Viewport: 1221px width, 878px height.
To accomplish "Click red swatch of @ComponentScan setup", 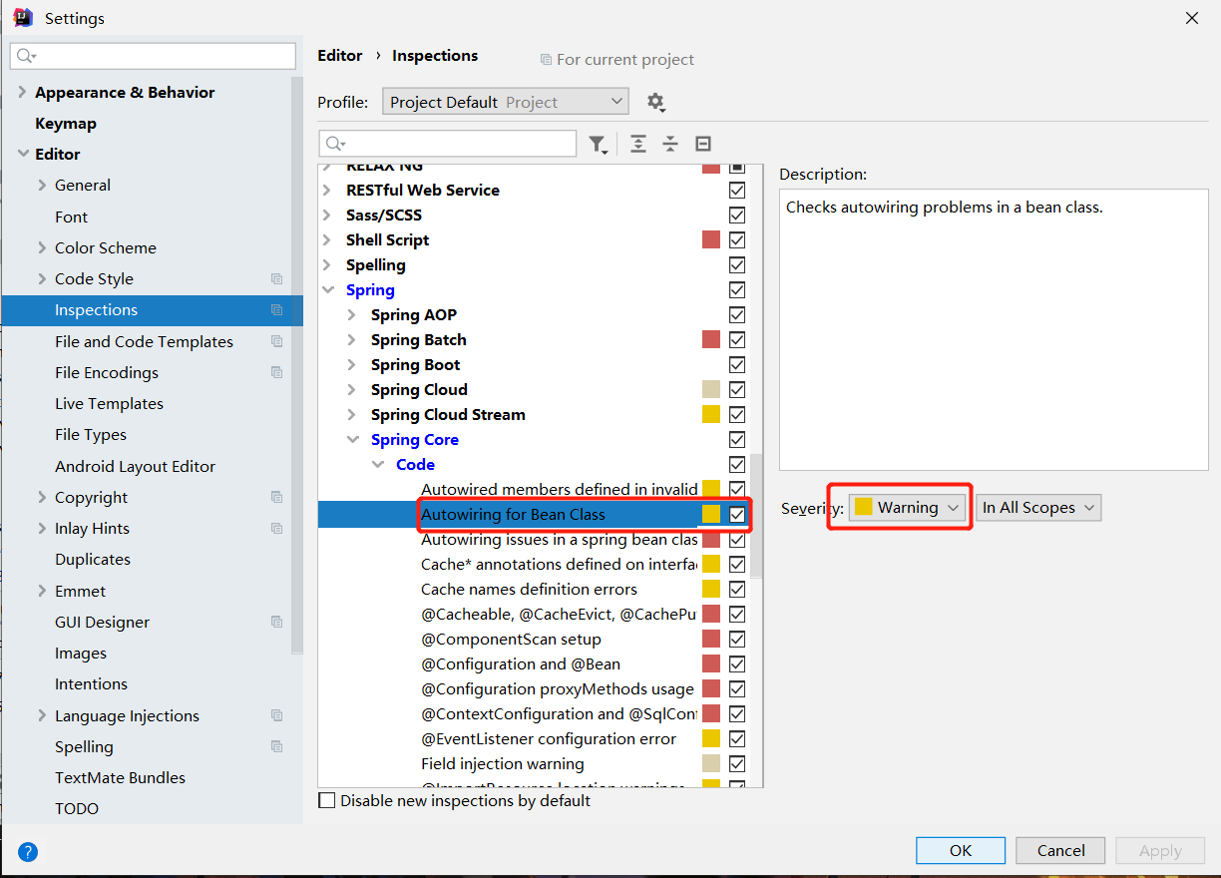I will 711,639.
